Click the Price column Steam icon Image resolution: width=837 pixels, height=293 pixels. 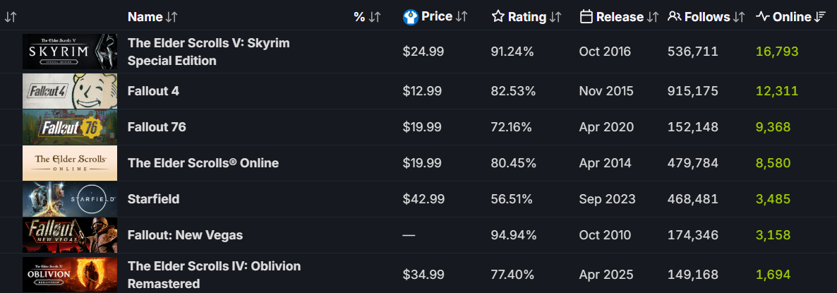point(410,17)
